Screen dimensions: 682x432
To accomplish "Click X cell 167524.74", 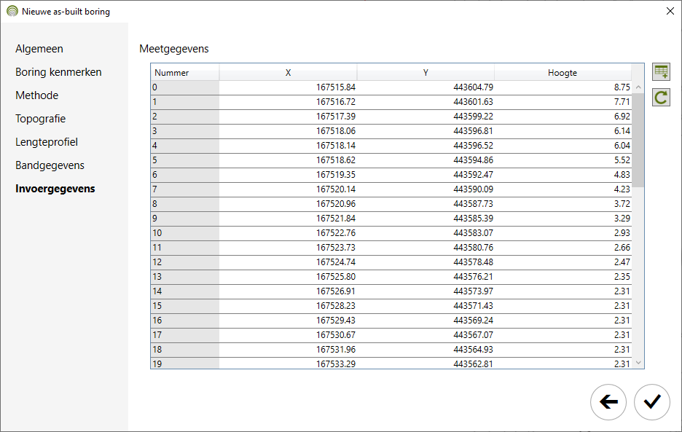I will pyautogui.click(x=288, y=262).
